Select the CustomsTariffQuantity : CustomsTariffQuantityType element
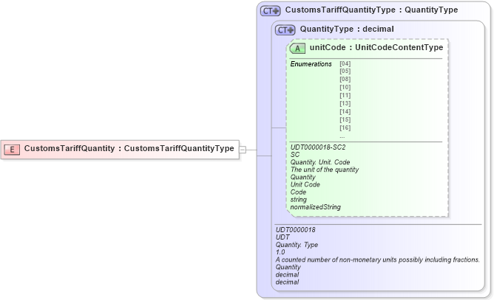The height and width of the screenshot is (300, 494). pos(120,150)
